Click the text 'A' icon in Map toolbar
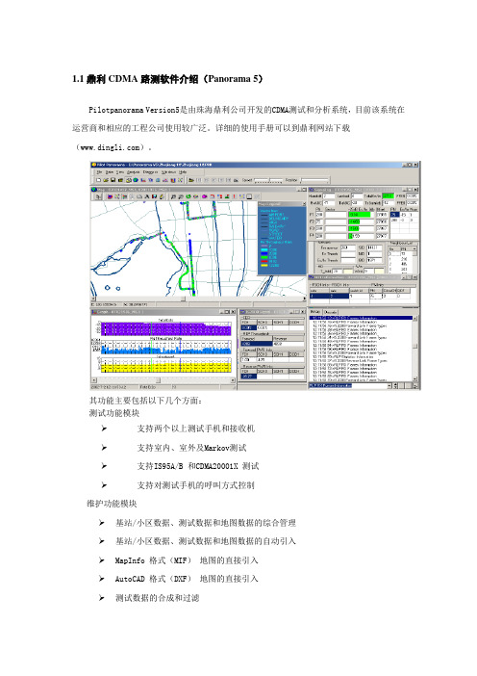Viewport: 477px width, 676px height. pos(147,196)
